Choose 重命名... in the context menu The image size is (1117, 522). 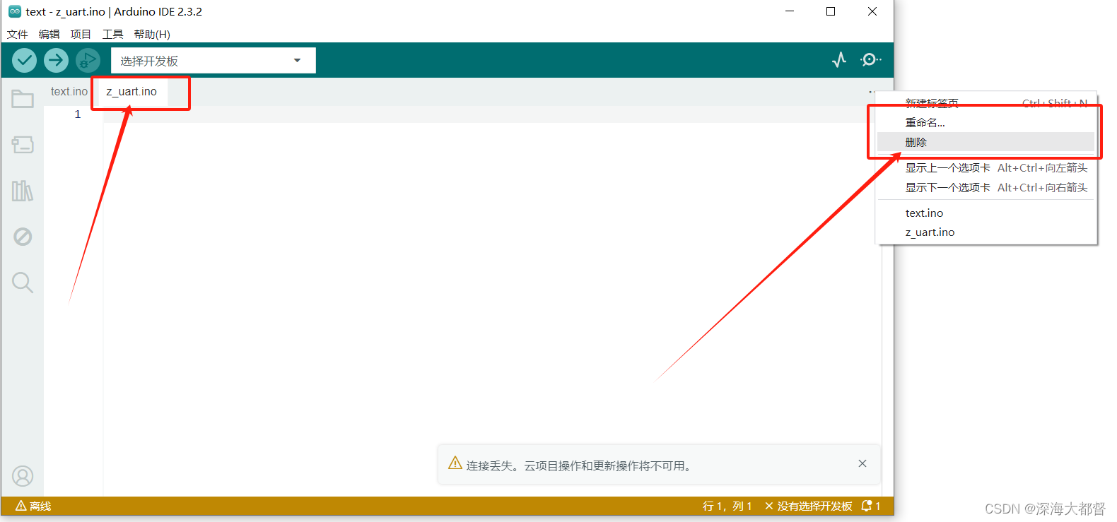coord(986,122)
